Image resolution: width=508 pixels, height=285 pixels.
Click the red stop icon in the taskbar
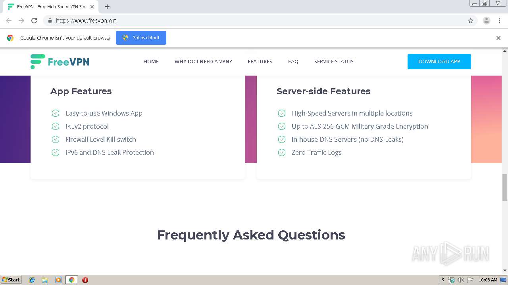coord(85,280)
